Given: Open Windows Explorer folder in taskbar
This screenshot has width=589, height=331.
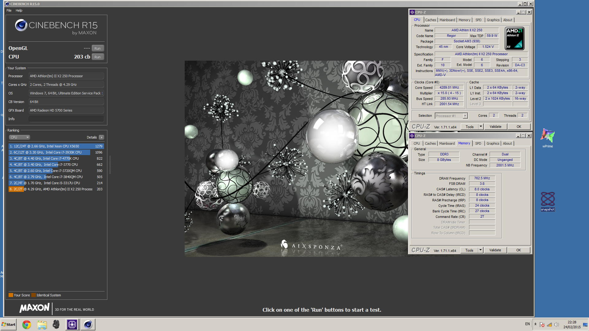Looking at the screenshot, I should [x=42, y=325].
